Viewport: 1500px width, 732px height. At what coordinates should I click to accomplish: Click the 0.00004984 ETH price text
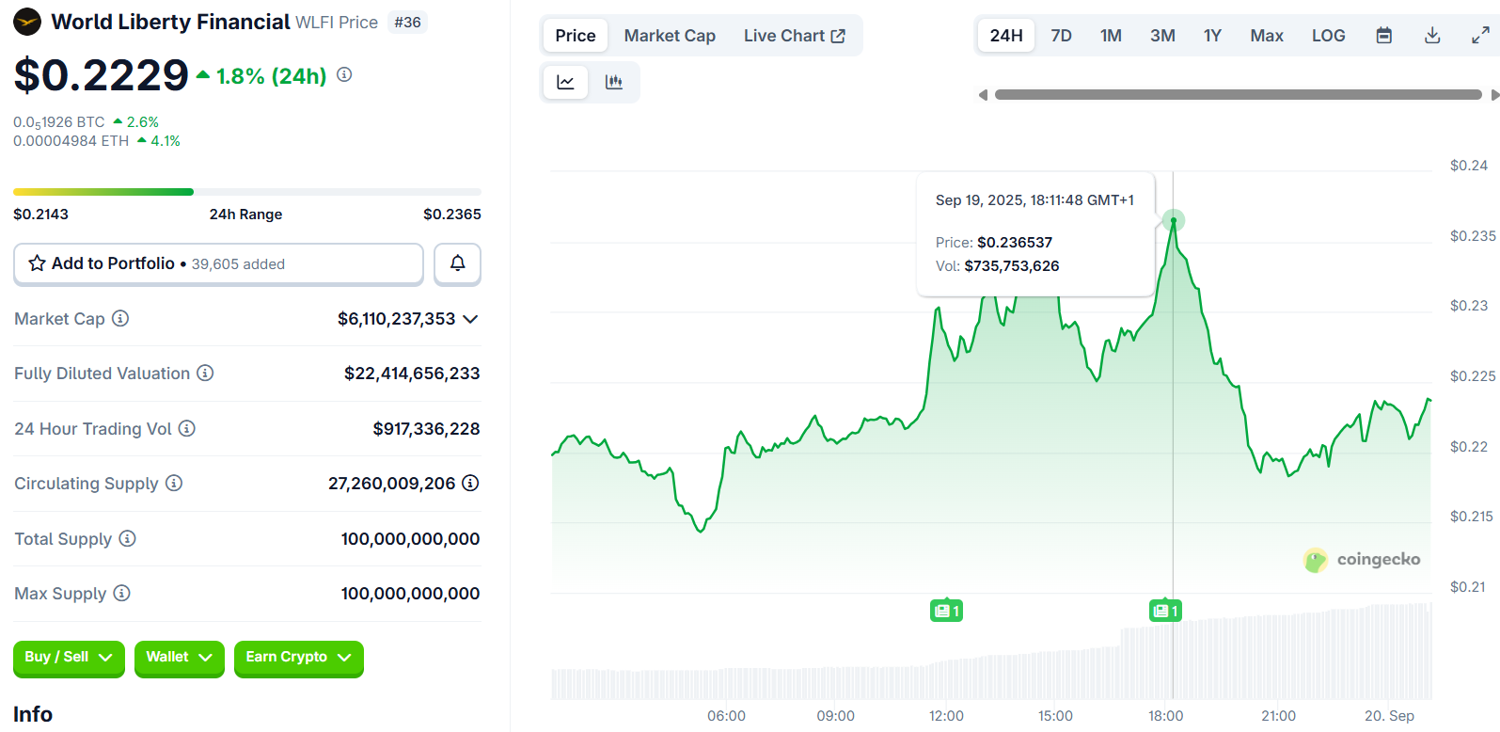[x=71, y=141]
